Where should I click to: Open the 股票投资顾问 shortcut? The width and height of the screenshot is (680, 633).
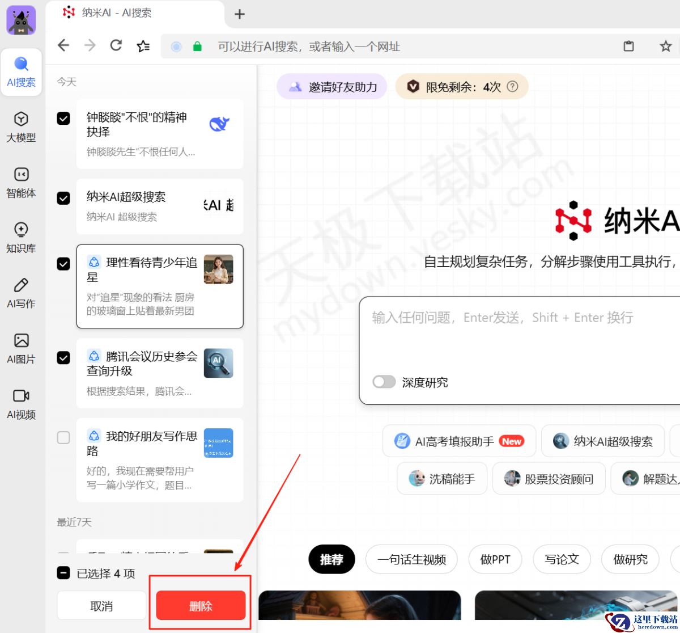click(549, 479)
